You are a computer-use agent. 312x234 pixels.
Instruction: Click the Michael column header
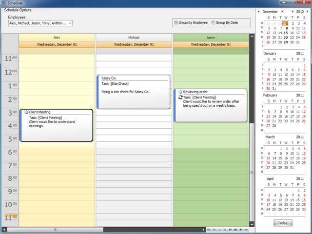134,37
